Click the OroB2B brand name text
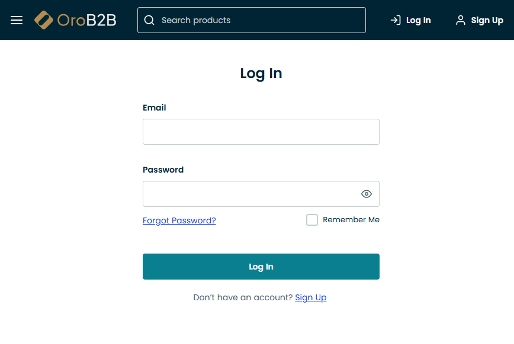514x344 pixels. click(86, 20)
